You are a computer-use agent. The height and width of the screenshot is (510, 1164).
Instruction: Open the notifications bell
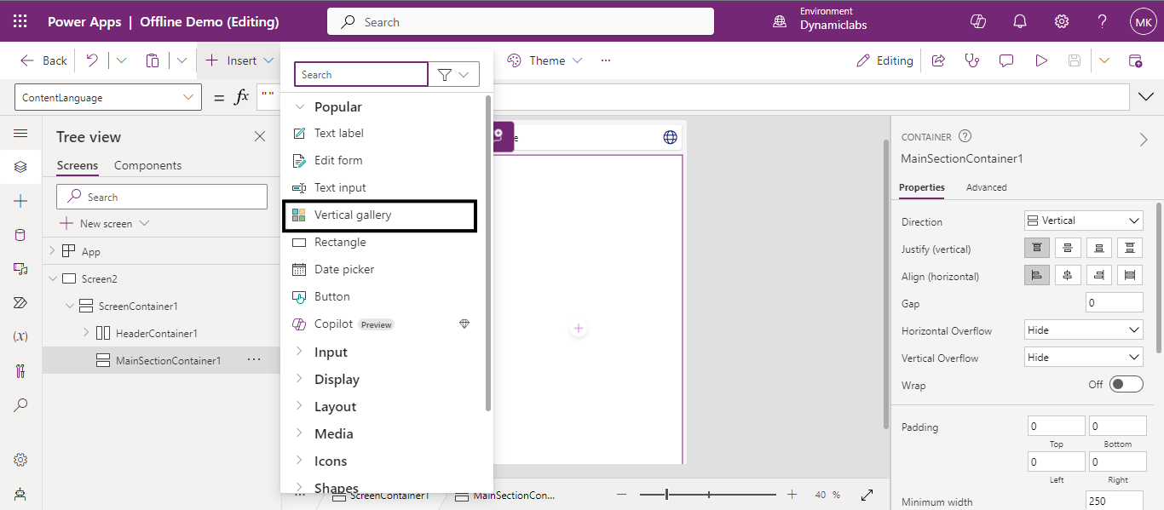point(1020,22)
